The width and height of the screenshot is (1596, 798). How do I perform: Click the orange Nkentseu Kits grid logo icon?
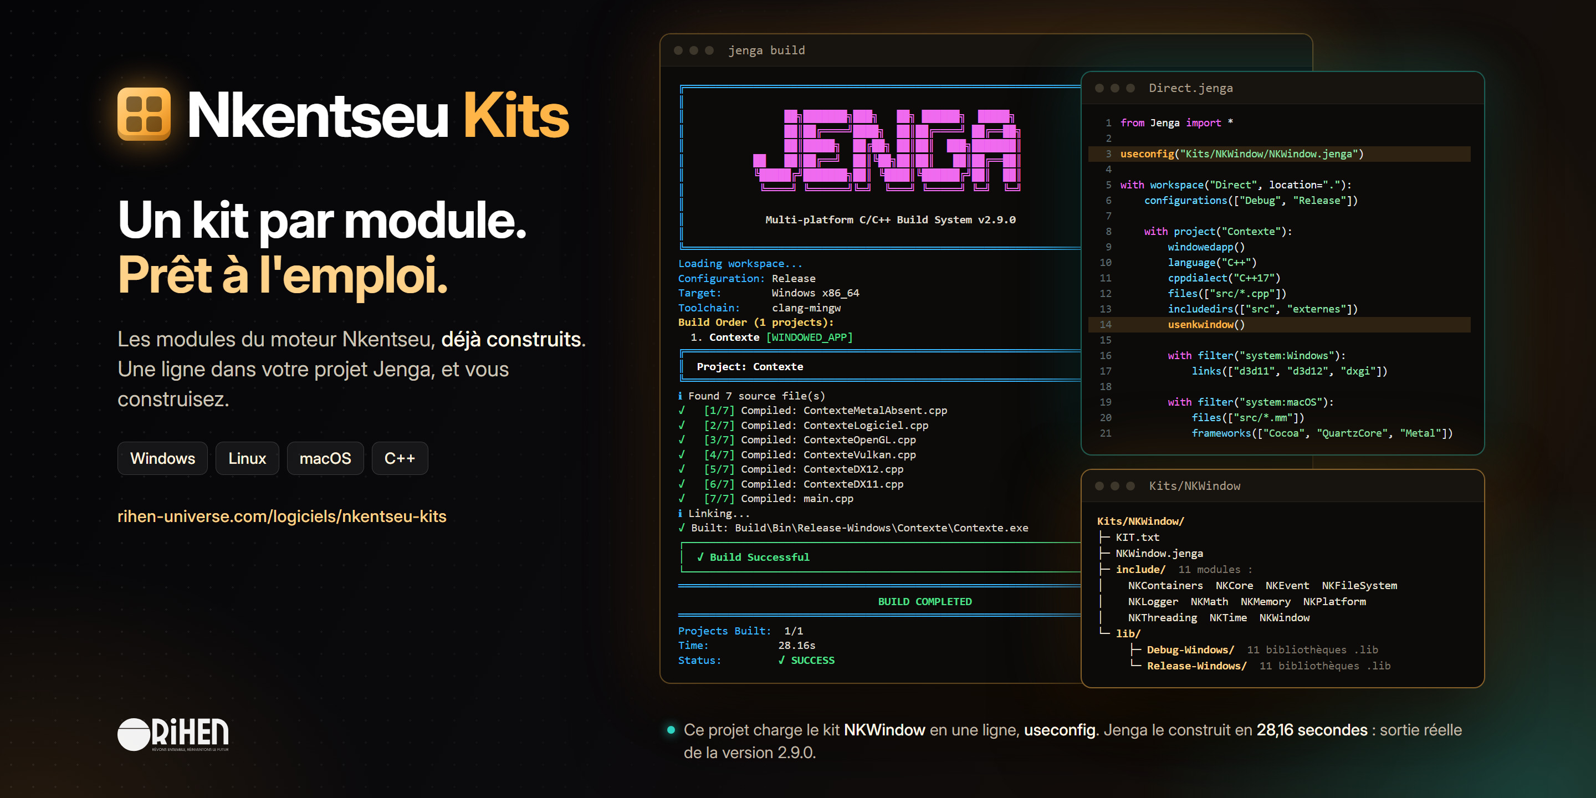[144, 114]
